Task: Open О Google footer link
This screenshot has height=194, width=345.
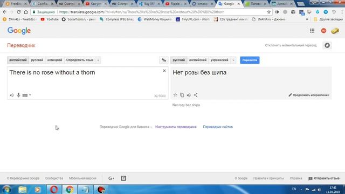Action: pos(241,178)
